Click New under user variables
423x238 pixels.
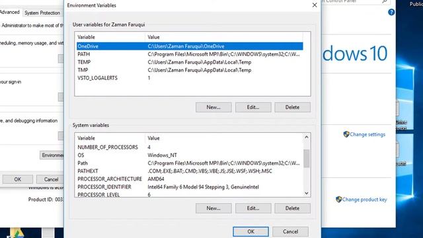(x=213, y=107)
